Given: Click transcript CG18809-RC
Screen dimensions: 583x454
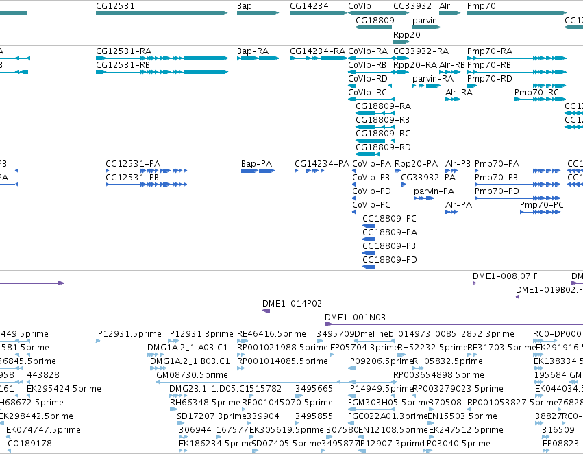Looking at the screenshot, I should (x=383, y=133).
